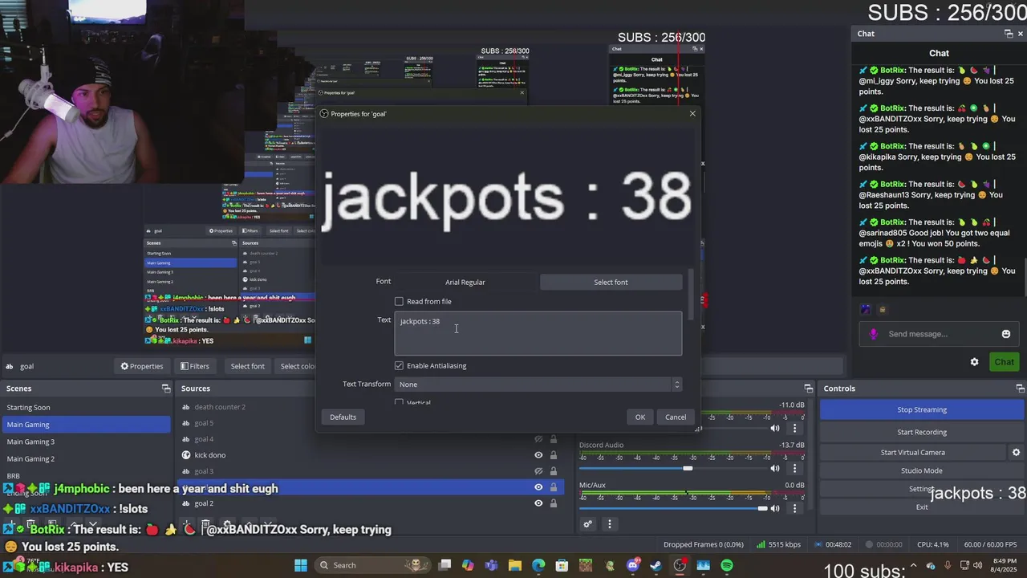Switch to Main Gaming 2 scene
This screenshot has width=1027, height=578.
(86, 458)
